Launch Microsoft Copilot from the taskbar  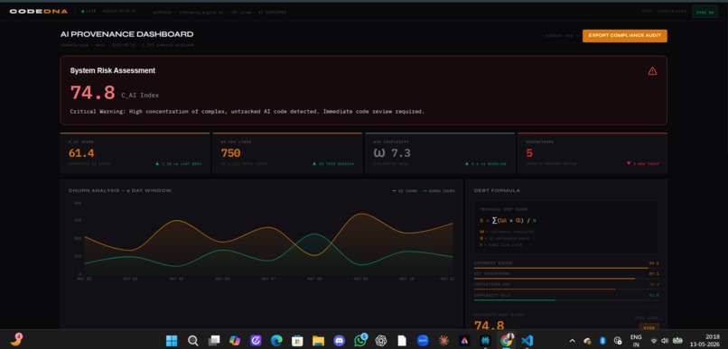[235, 341]
